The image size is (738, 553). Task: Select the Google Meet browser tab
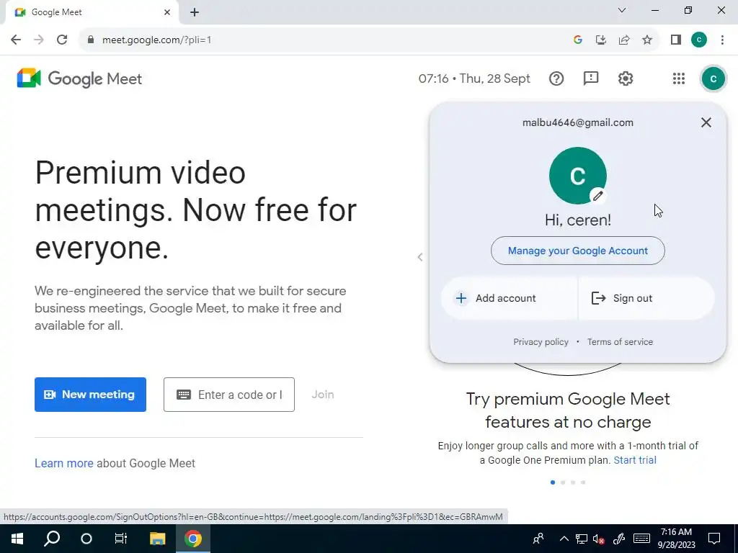[x=92, y=12]
